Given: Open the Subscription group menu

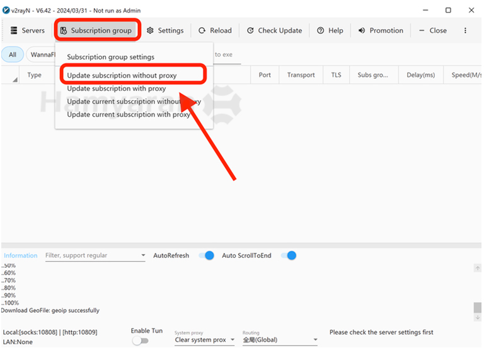Looking at the screenshot, I should pos(96,30).
